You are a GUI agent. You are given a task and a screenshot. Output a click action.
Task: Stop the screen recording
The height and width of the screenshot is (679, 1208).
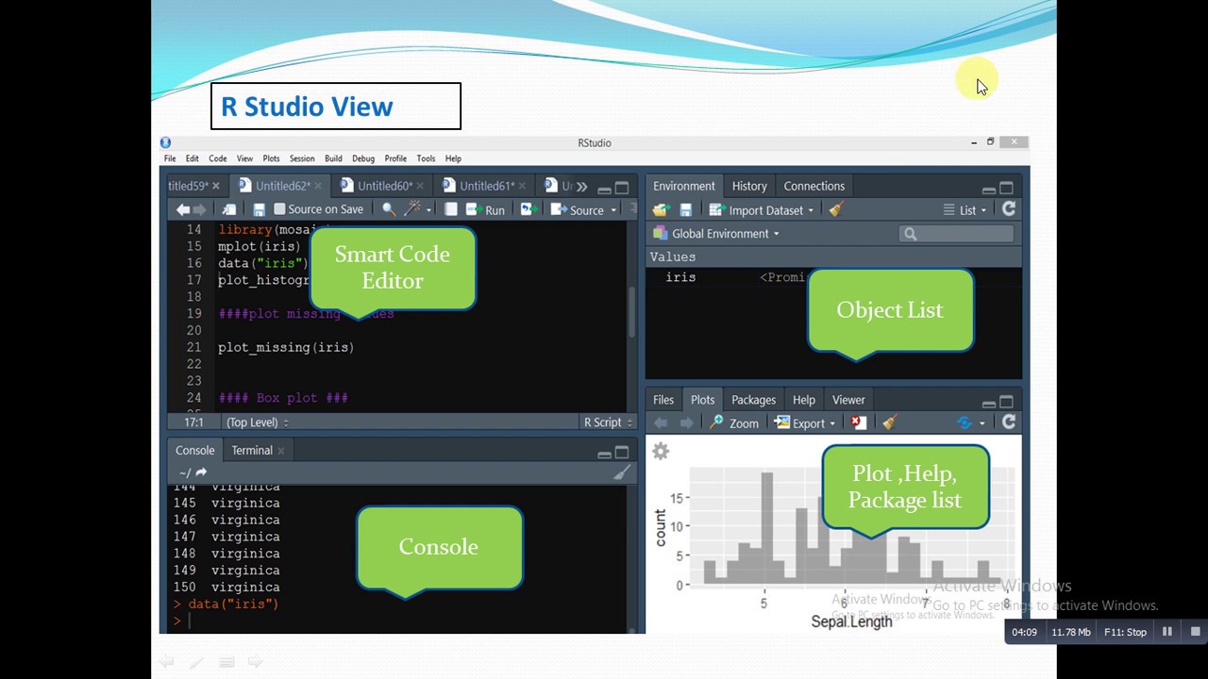[x=1195, y=632]
